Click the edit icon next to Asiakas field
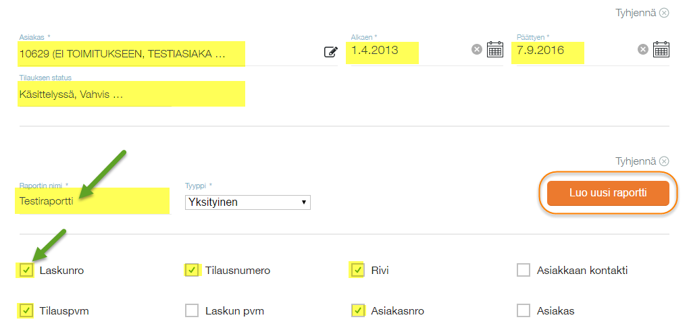 point(330,51)
